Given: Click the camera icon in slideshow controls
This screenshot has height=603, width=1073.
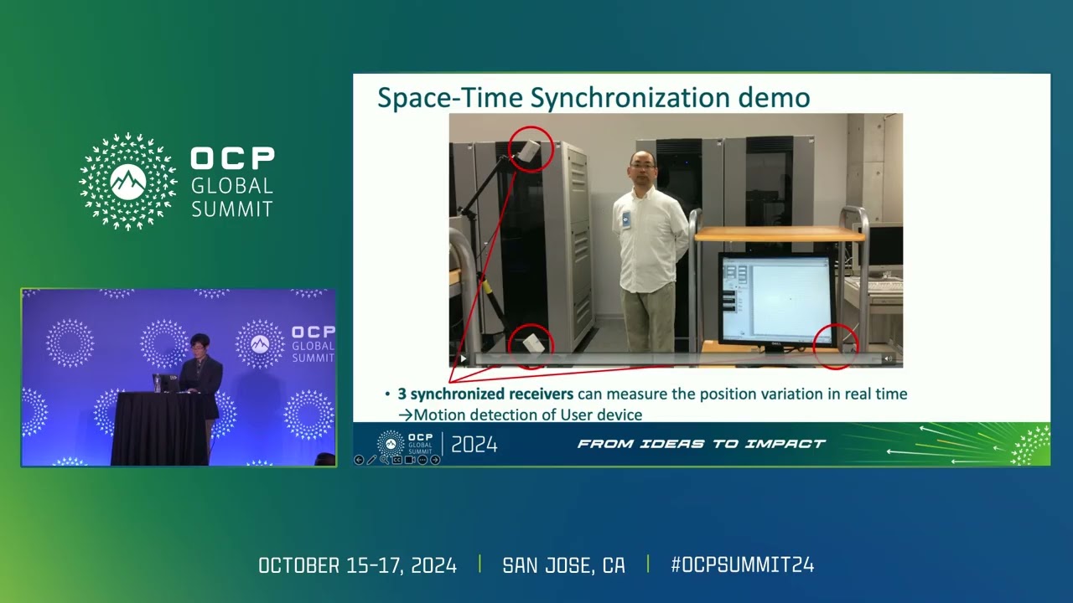Looking at the screenshot, I should 410,460.
